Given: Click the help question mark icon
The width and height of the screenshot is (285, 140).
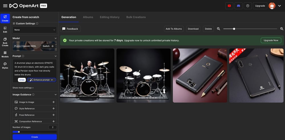Looking at the screenshot, I should [x=248, y=6].
